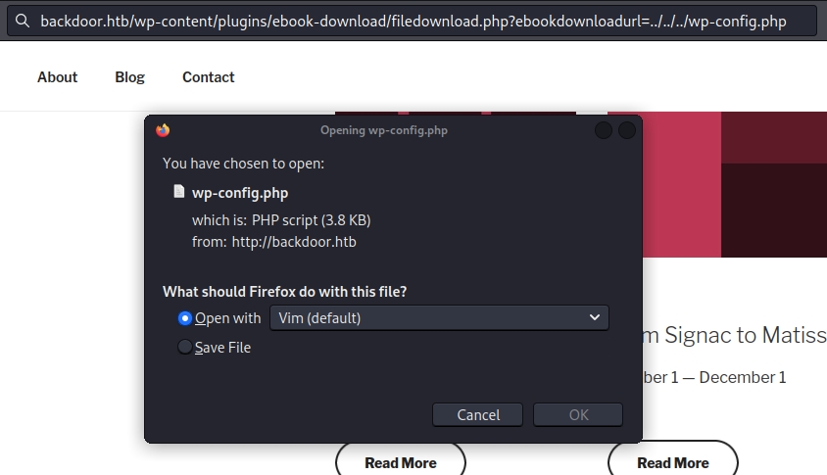This screenshot has width=827, height=475.
Task: Click the search magnifier icon in address bar
Action: pos(23,21)
